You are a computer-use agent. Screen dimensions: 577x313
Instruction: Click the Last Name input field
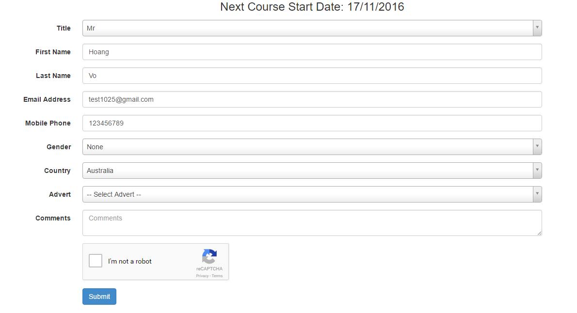(x=312, y=76)
